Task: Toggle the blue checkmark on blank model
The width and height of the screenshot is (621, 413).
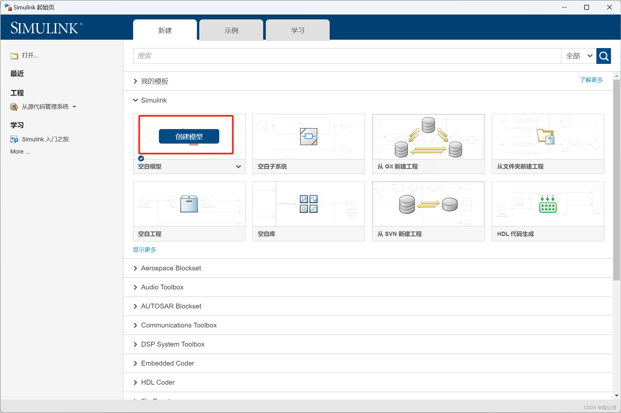Action: 141,158
